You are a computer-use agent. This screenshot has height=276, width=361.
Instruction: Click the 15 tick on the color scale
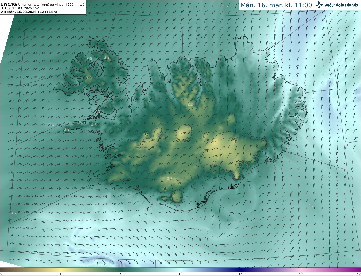click(241, 274)
